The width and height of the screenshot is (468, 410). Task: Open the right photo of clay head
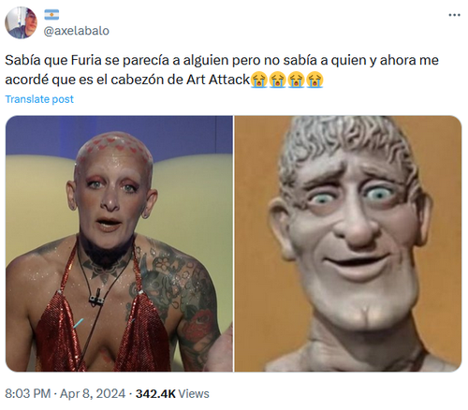[348, 243]
